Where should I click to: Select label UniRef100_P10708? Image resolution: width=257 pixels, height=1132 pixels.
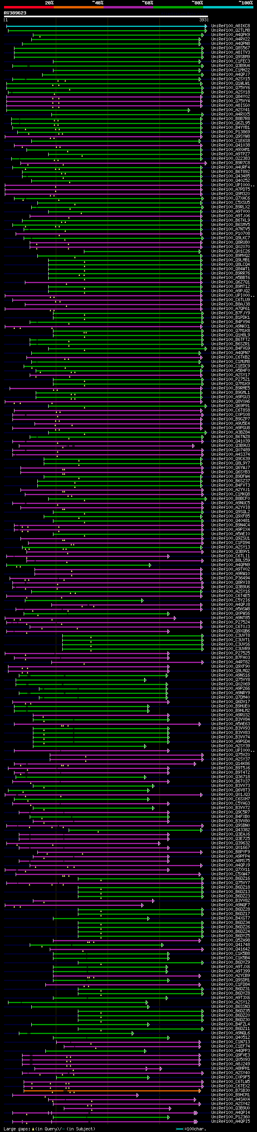pos(230,234)
